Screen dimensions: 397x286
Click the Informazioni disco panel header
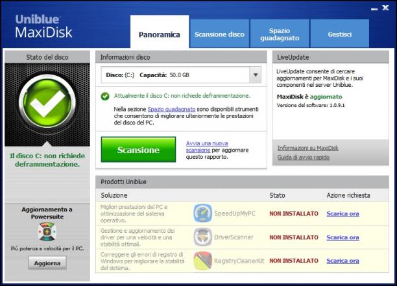(x=181, y=57)
